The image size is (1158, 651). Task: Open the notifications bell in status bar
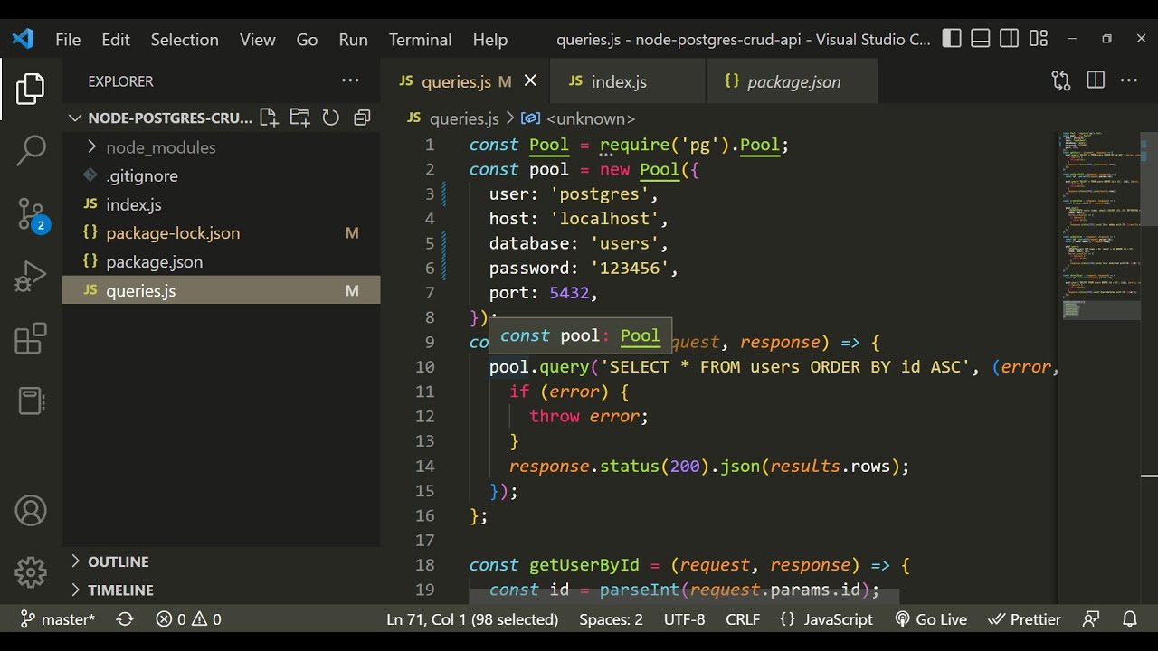pyautogui.click(x=1130, y=619)
